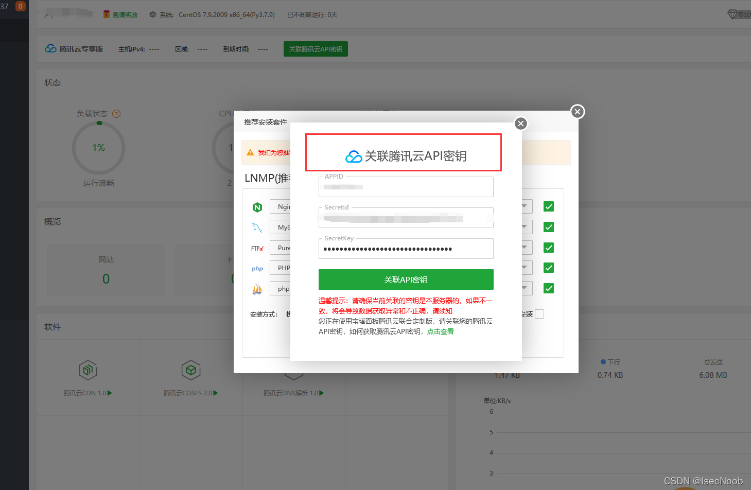The height and width of the screenshot is (490, 751).
Task: Click the Nginx logo icon
Action: (x=257, y=207)
